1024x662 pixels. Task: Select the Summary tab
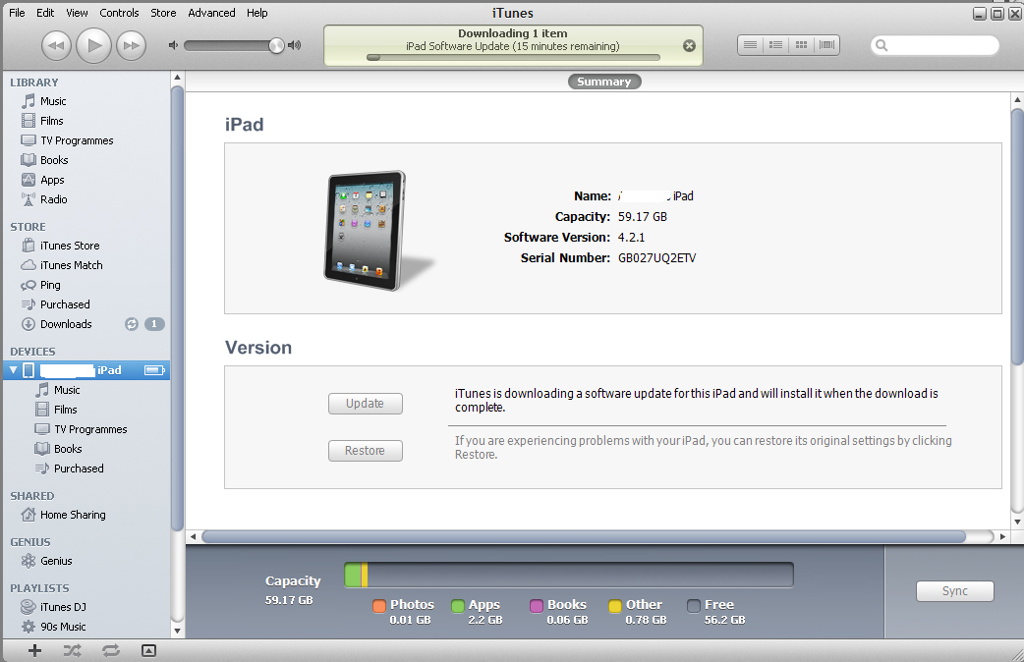(604, 82)
